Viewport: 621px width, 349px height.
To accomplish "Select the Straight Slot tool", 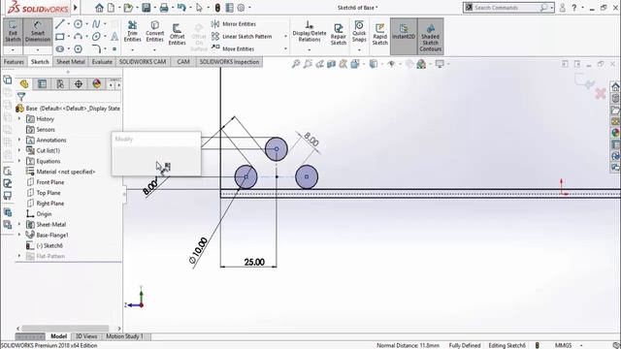I will coord(60,49).
